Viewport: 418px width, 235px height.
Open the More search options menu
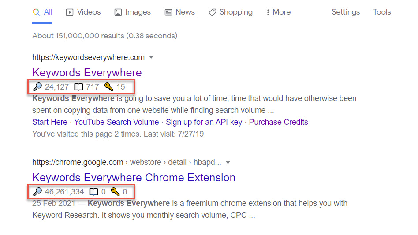tap(279, 12)
